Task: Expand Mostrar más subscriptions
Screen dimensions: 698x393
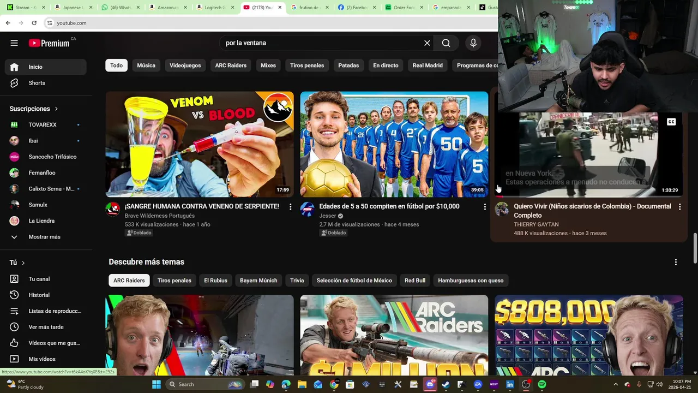Action: click(46, 237)
